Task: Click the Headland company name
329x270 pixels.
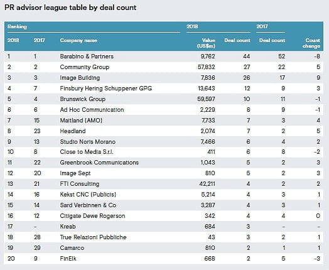Action: (x=73, y=131)
